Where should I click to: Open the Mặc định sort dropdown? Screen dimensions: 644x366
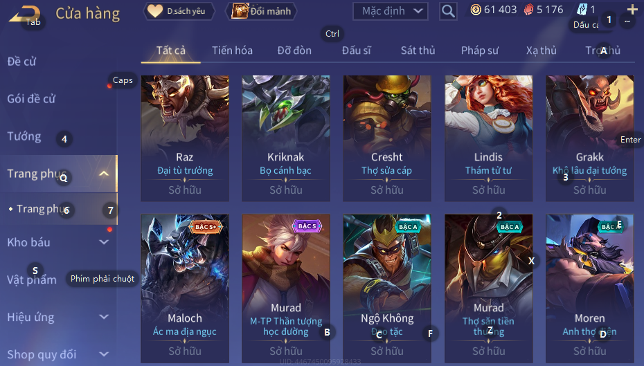390,11
